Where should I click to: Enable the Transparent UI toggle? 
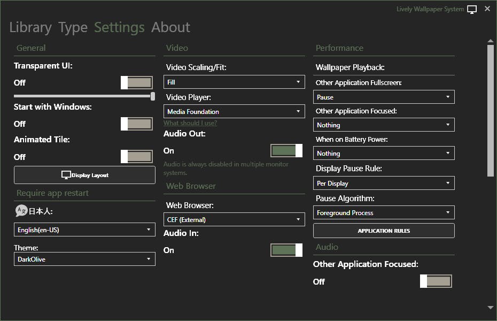pyautogui.click(x=137, y=82)
